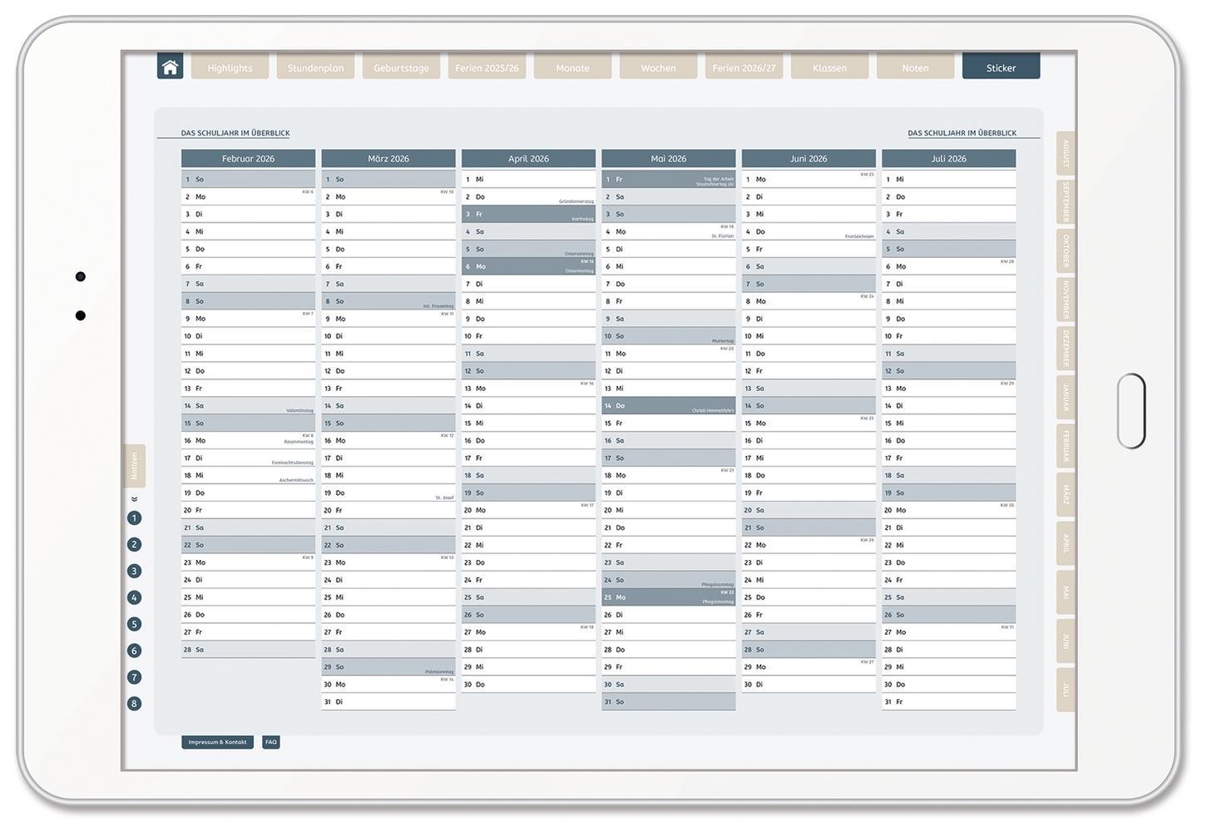Select the Mai 2026 column header
Screen dimensions: 1207x832
(x=668, y=159)
